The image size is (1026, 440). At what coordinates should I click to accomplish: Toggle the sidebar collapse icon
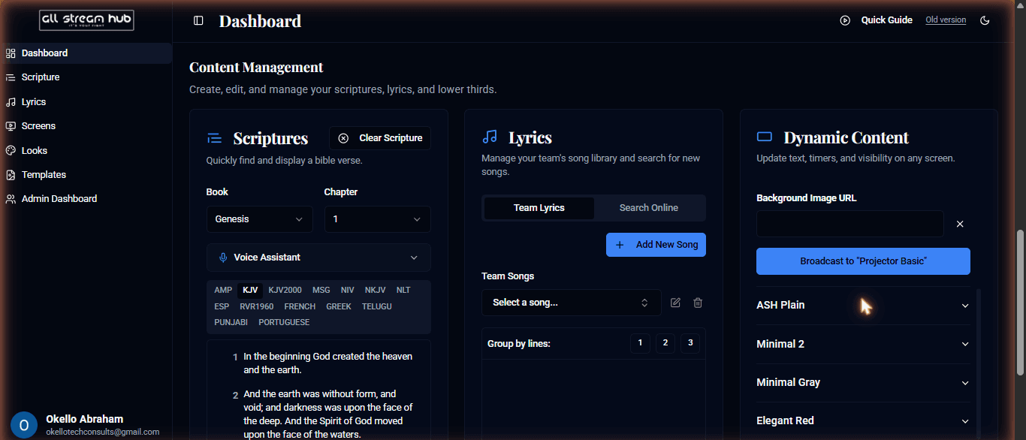click(198, 20)
